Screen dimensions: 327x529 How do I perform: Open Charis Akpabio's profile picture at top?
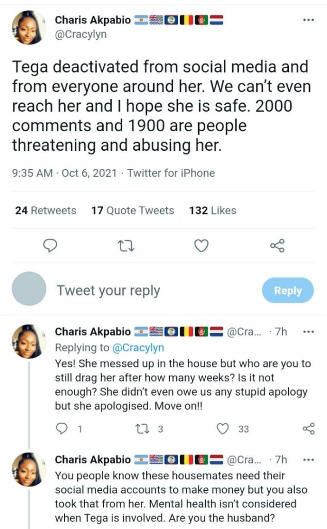click(x=28, y=28)
